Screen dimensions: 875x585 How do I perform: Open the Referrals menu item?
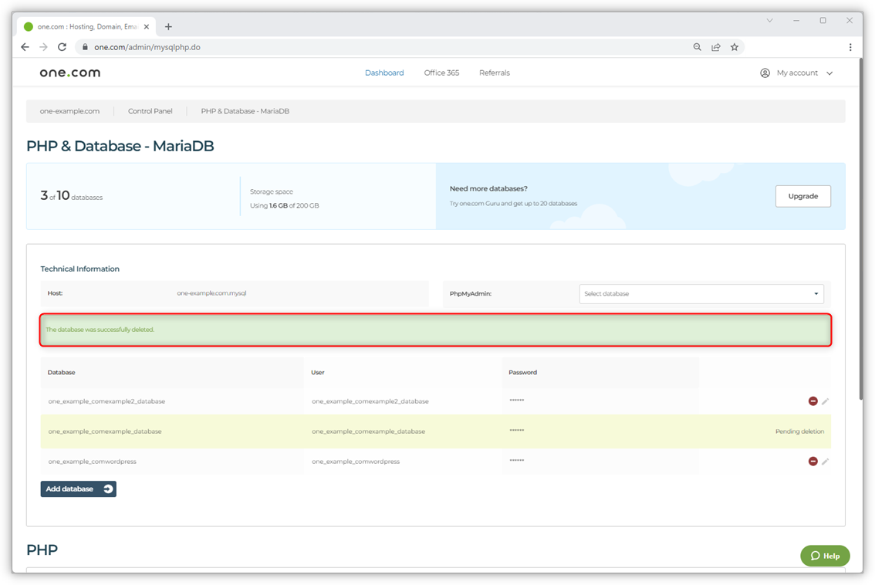point(494,73)
